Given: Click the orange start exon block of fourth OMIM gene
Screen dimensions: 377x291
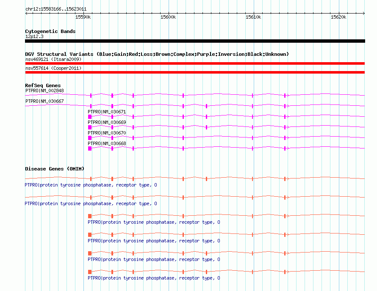Looking at the screenshot, I should (90, 235).
